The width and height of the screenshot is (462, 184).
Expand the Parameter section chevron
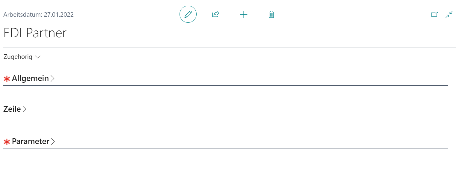coord(53,142)
